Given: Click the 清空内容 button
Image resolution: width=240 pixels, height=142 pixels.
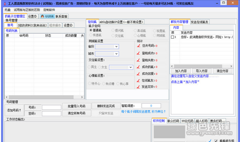Looking at the screenshot, I should point(222,71).
